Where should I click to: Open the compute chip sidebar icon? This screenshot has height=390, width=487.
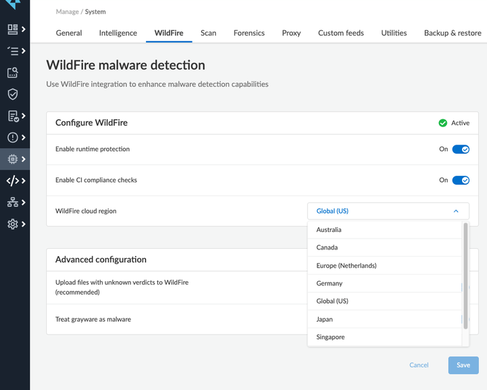click(13, 159)
